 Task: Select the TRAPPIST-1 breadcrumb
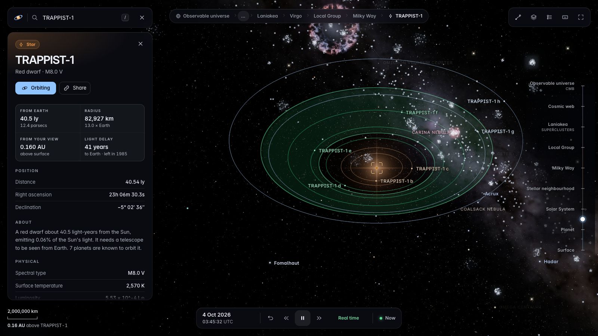point(406,16)
